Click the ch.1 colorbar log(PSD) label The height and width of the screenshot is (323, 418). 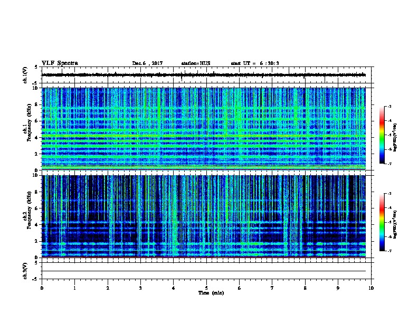click(395, 138)
